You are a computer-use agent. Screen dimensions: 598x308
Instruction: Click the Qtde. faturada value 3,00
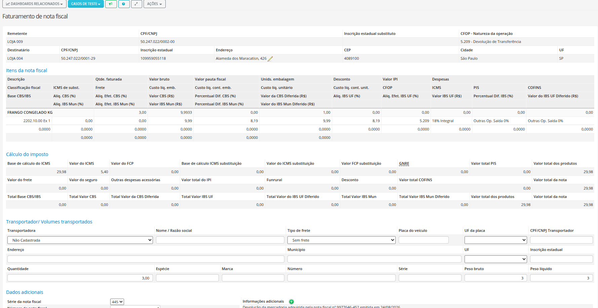(x=143, y=113)
